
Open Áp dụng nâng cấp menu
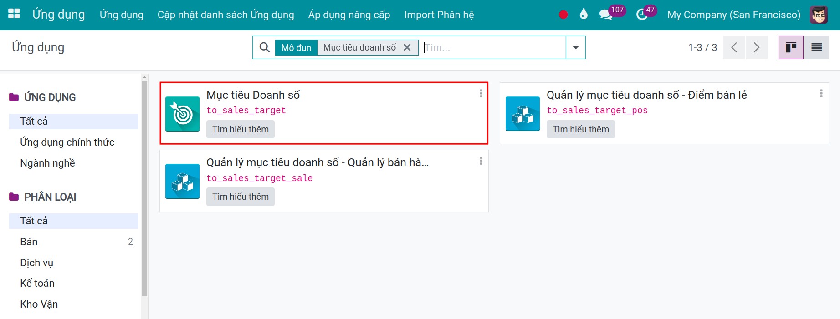(349, 15)
